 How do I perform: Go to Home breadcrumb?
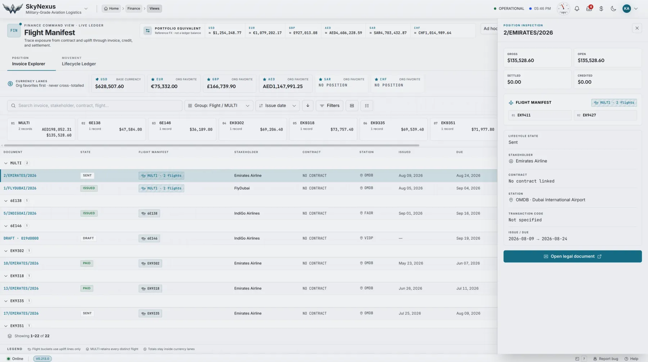111,9
